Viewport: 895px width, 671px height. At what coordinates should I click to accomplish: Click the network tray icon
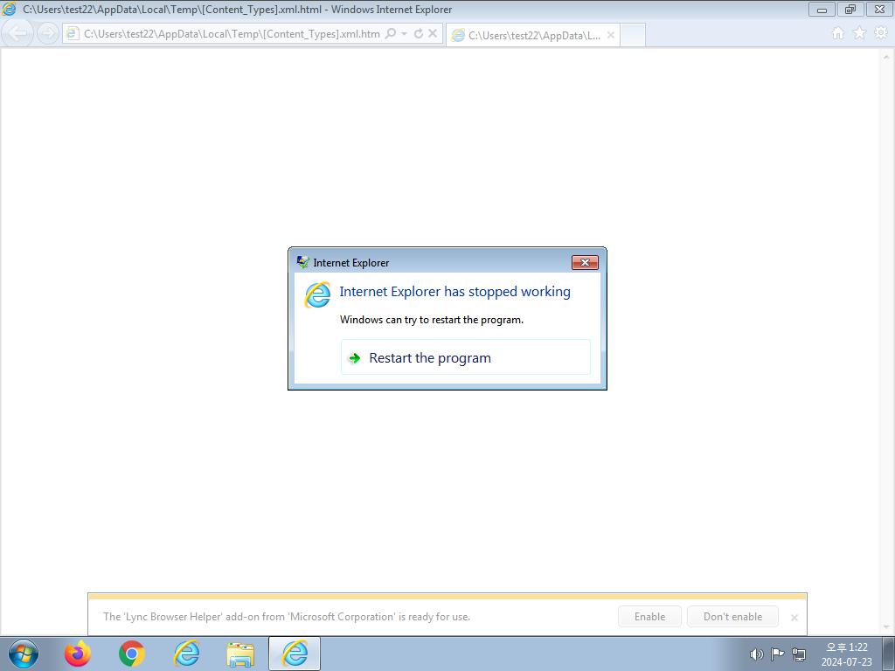click(799, 654)
